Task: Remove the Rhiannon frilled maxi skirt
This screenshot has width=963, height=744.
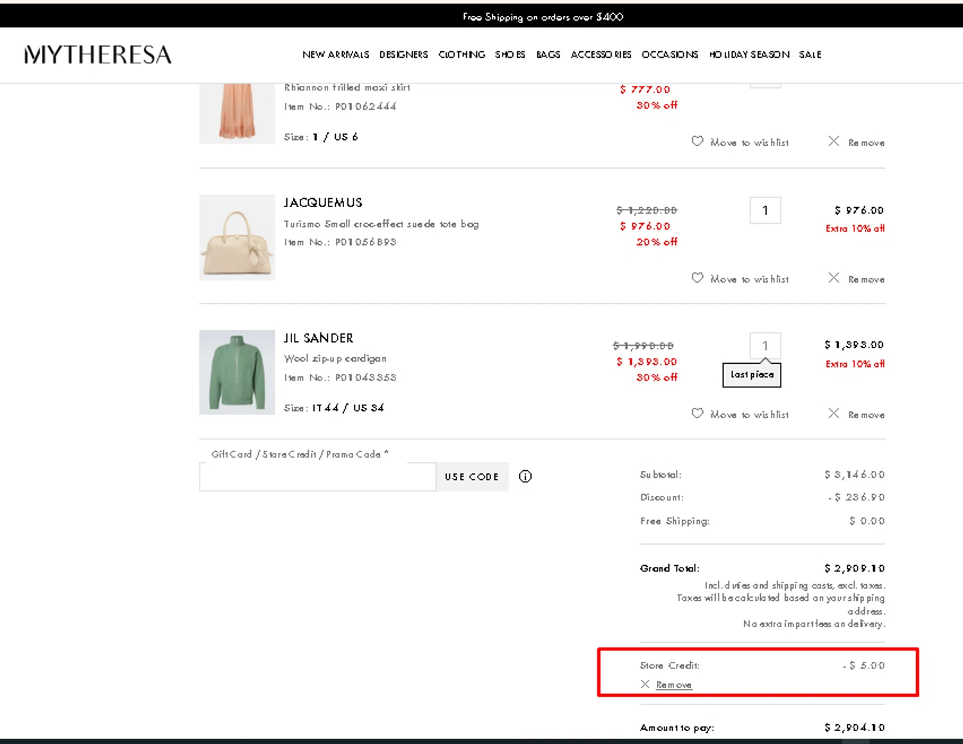Action: (866, 142)
